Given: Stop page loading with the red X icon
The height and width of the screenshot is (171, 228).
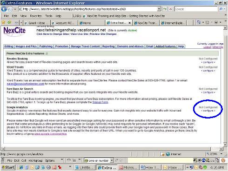Looking at the screenshot, I should point(170,9).
